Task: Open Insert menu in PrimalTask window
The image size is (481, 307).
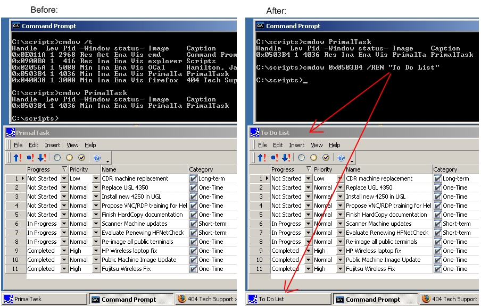Action: click(53, 145)
